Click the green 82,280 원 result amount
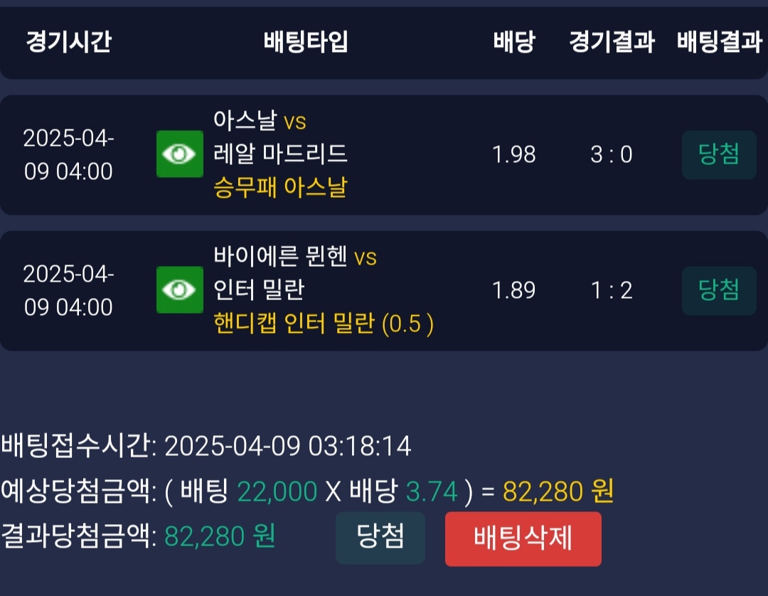Screen dimensions: 768x596 [x=220, y=536]
